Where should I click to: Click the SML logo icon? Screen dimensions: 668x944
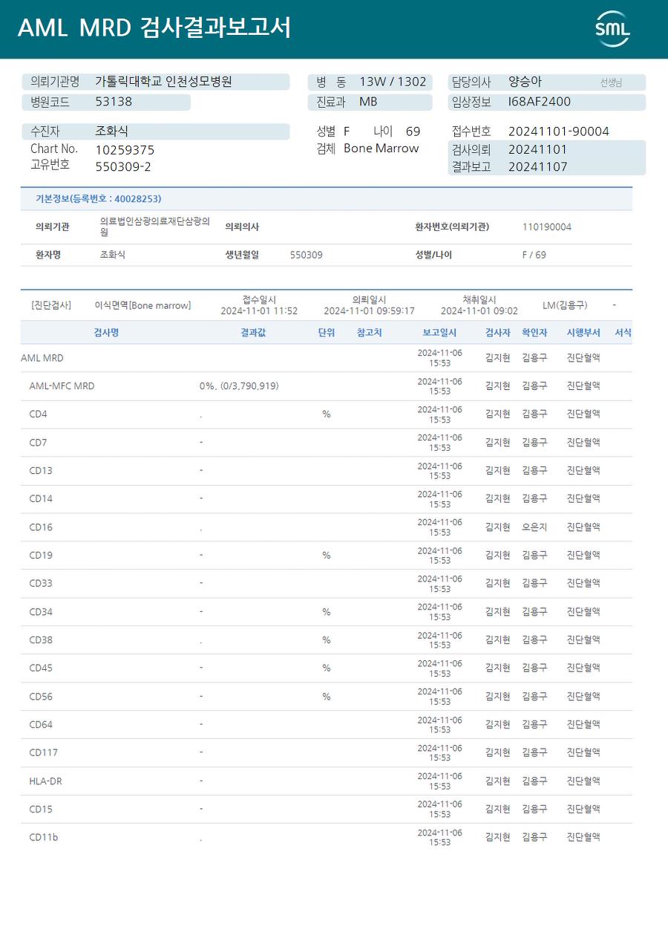coord(612,29)
